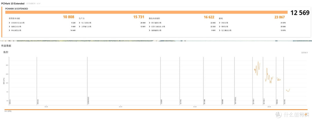This screenshot has width=312, height=121.
Task: Click the 数位内容创作 category heading
Action: [x=155, y=18]
